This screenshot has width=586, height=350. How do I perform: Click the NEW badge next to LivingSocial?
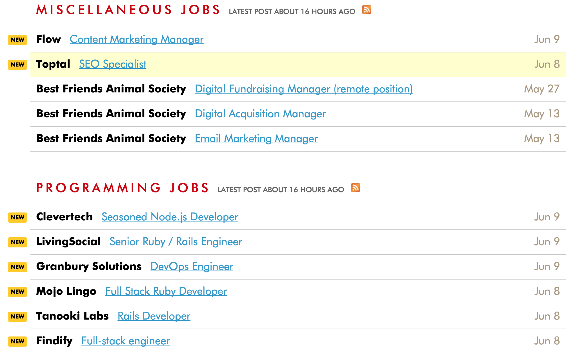point(17,242)
